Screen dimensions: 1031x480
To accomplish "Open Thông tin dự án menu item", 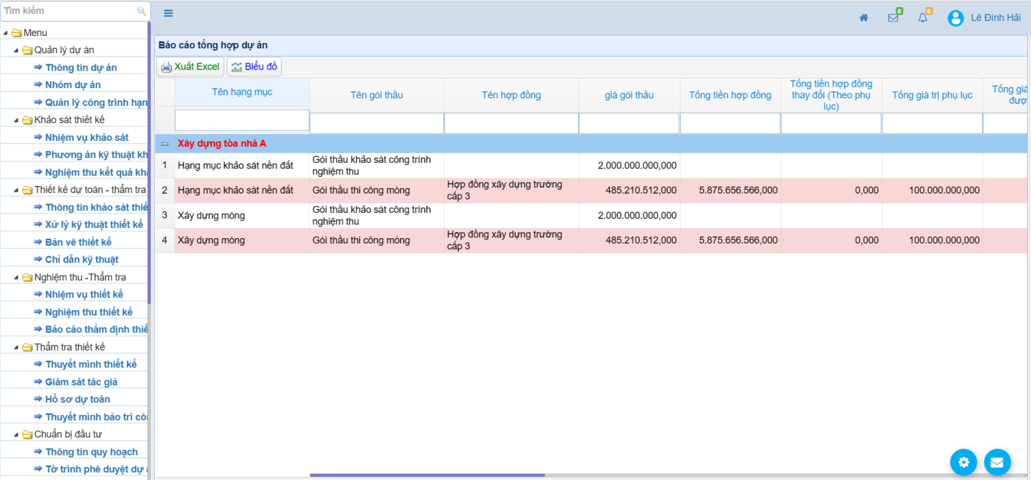I will coord(81,68).
